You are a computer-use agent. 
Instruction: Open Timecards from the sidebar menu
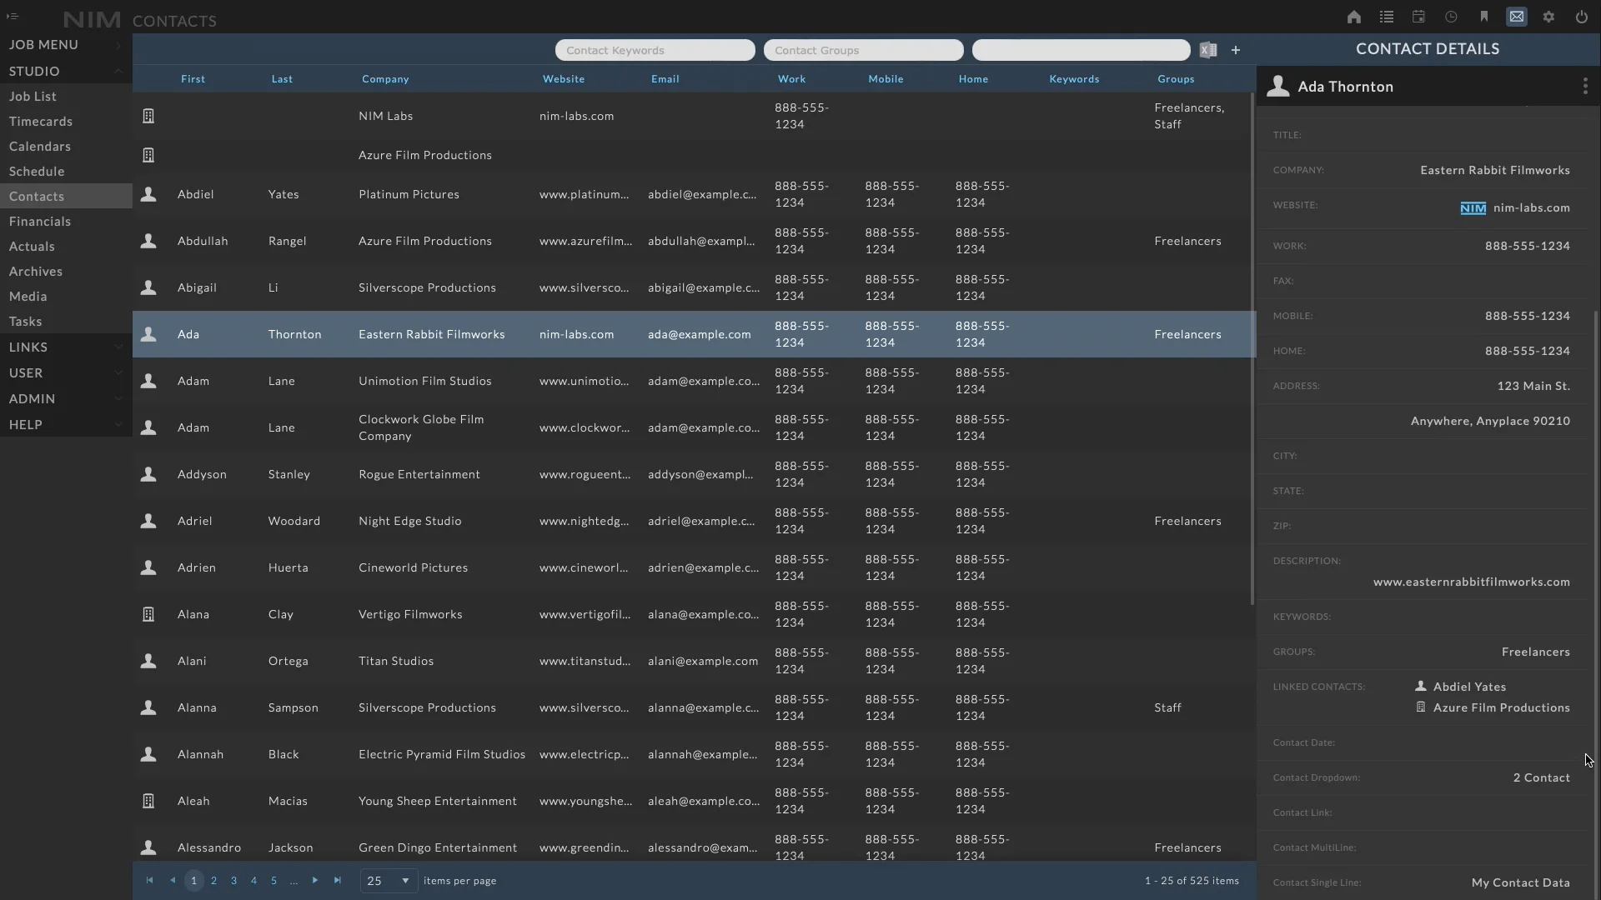point(40,121)
